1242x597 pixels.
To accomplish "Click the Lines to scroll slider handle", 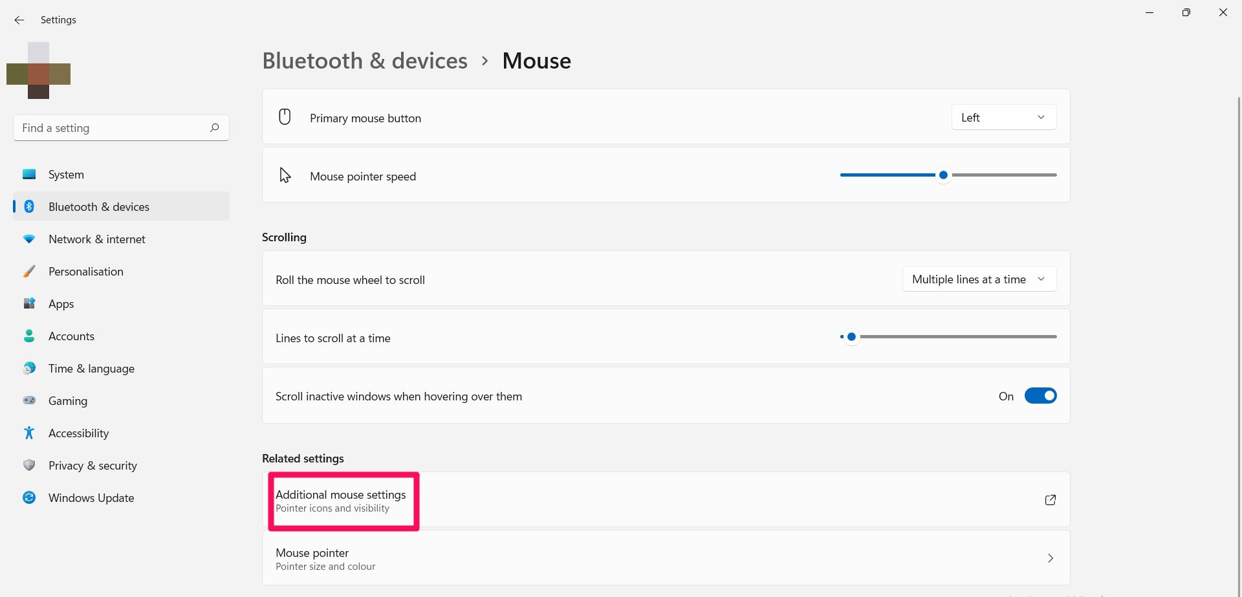I will [x=851, y=337].
